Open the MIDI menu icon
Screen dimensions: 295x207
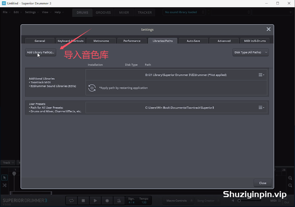(x=279, y=201)
